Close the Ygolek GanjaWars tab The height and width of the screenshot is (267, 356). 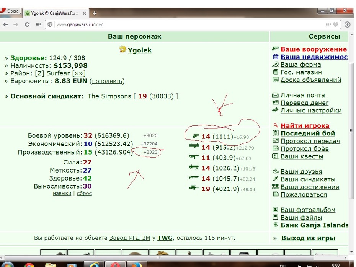point(84,13)
